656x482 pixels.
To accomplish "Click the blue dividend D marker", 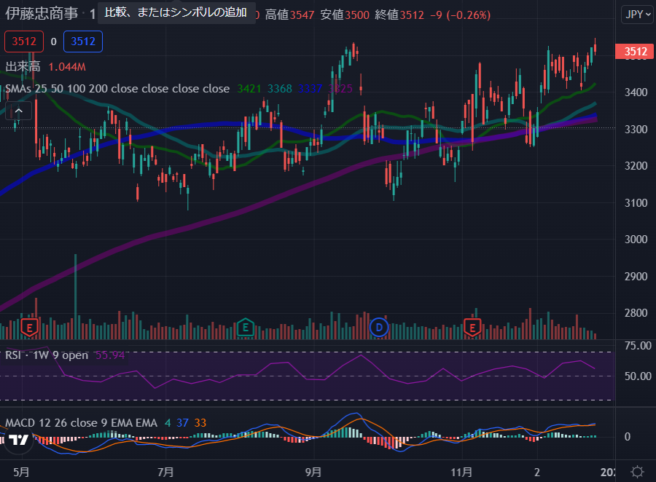I will (378, 328).
